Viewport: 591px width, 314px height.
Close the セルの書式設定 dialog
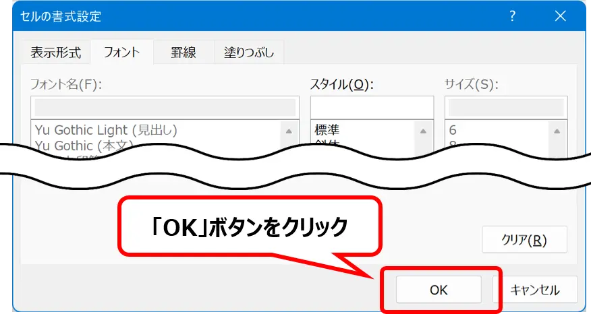(561, 15)
